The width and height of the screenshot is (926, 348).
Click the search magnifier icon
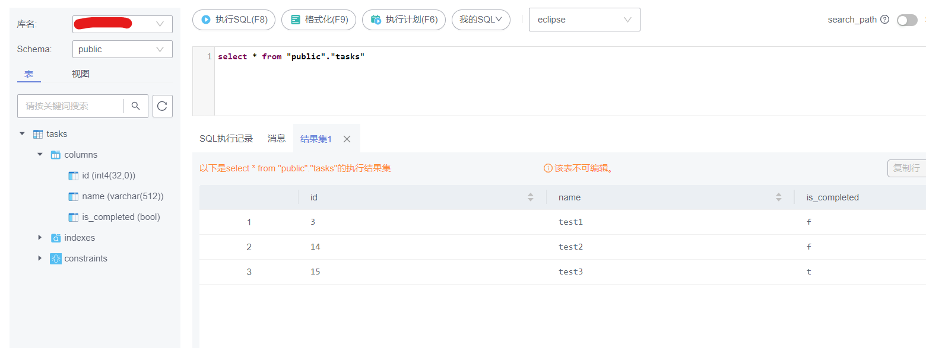136,106
